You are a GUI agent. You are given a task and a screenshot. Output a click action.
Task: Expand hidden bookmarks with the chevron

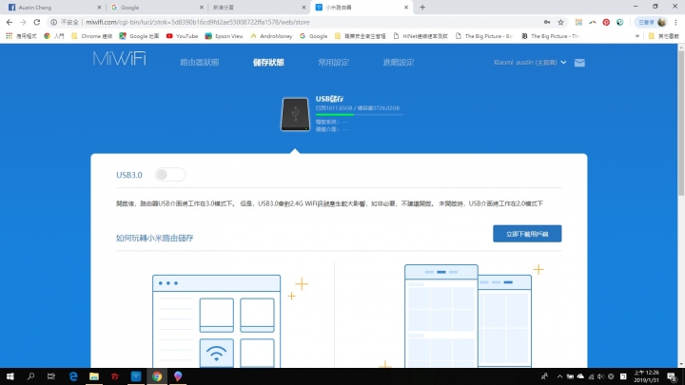tap(637, 36)
